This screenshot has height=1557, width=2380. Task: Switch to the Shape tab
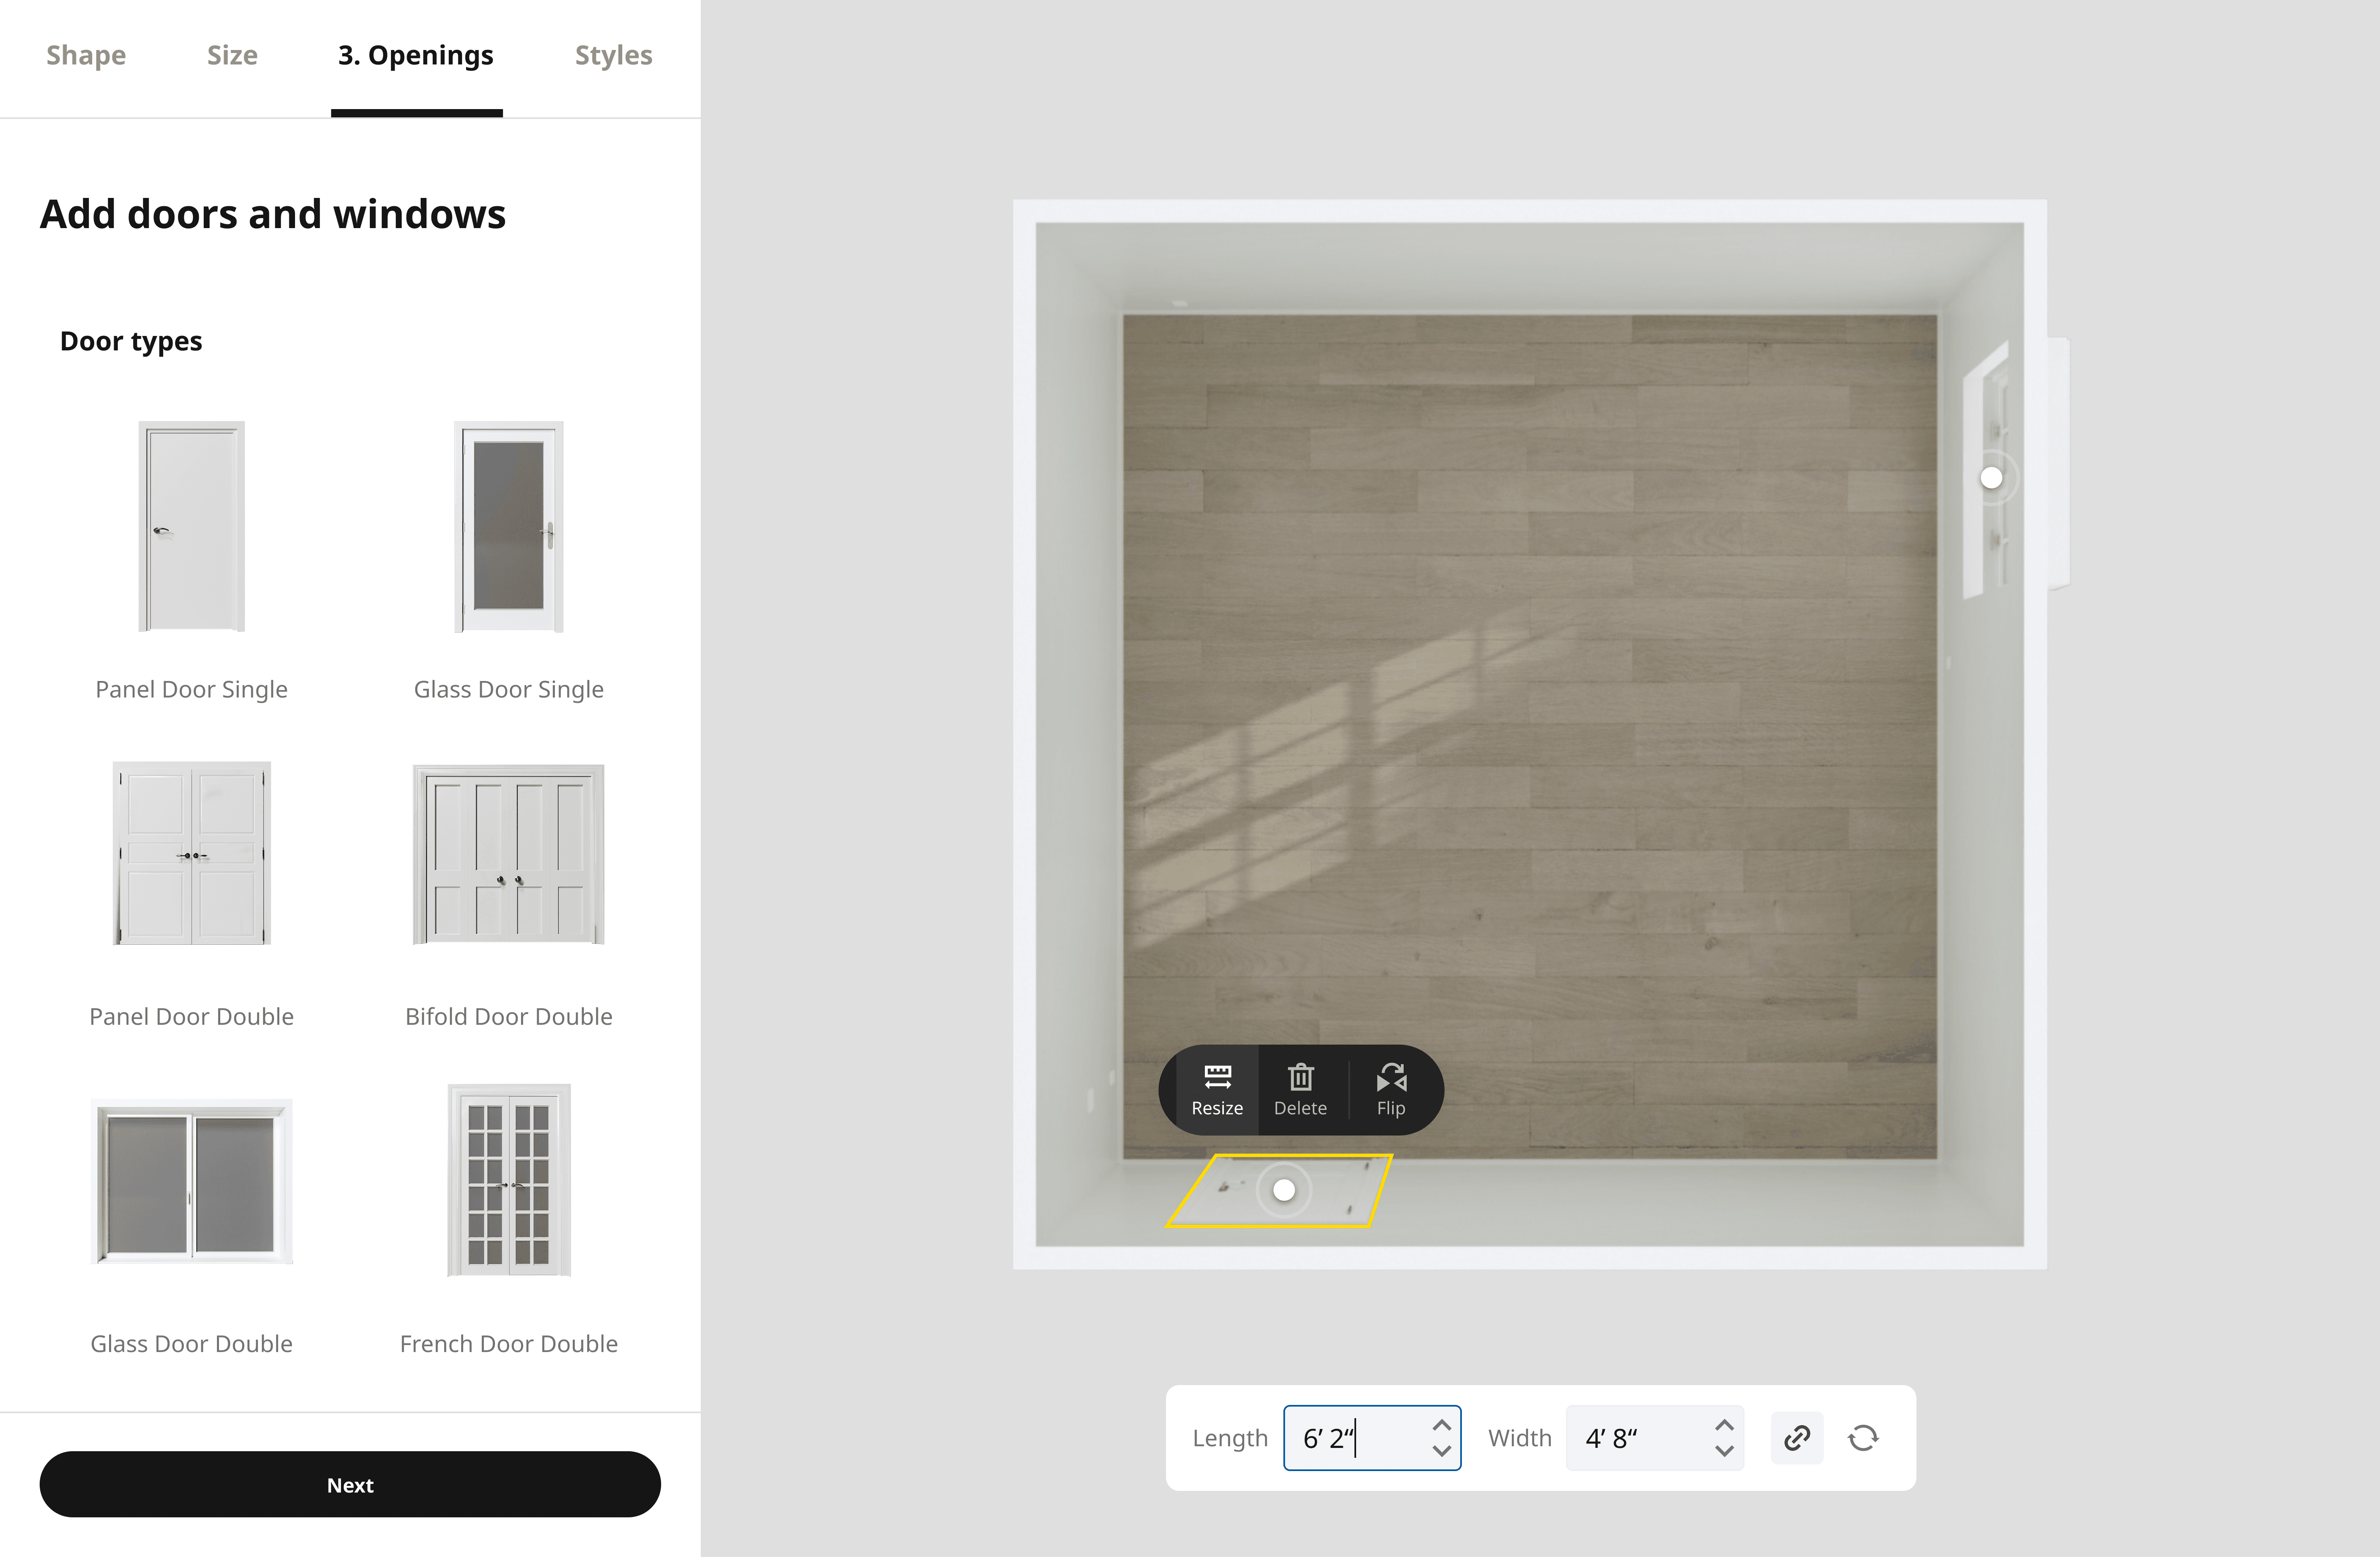pos(86,55)
